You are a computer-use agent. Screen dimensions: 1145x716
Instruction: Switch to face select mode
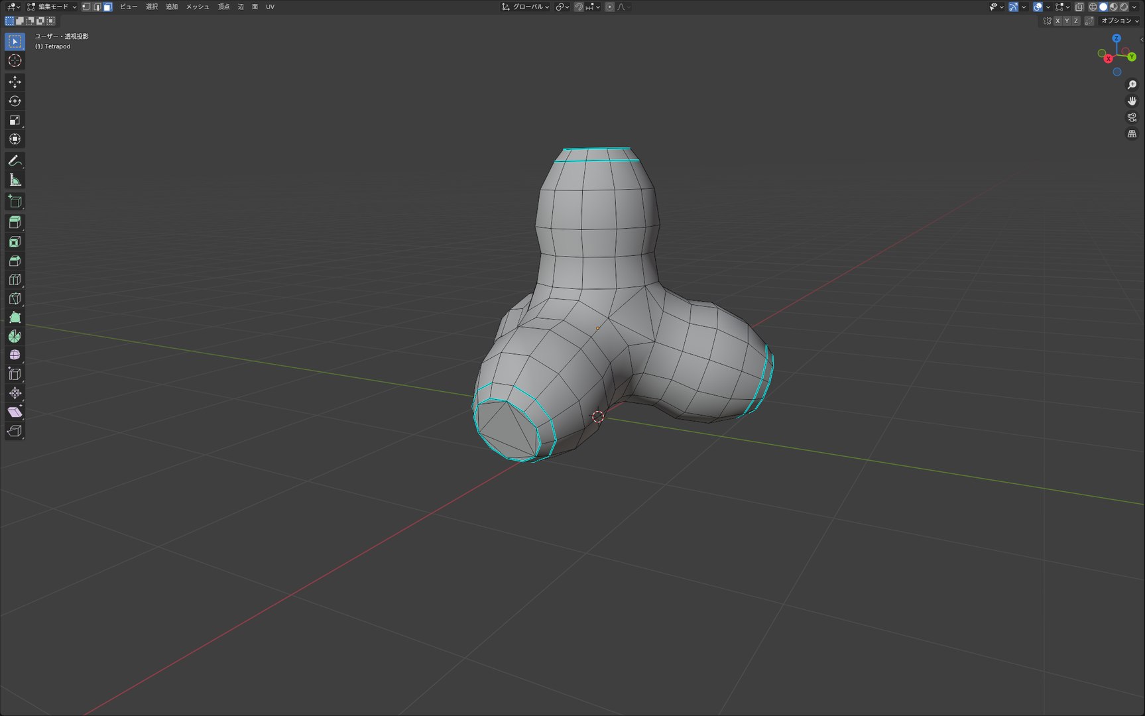[107, 7]
